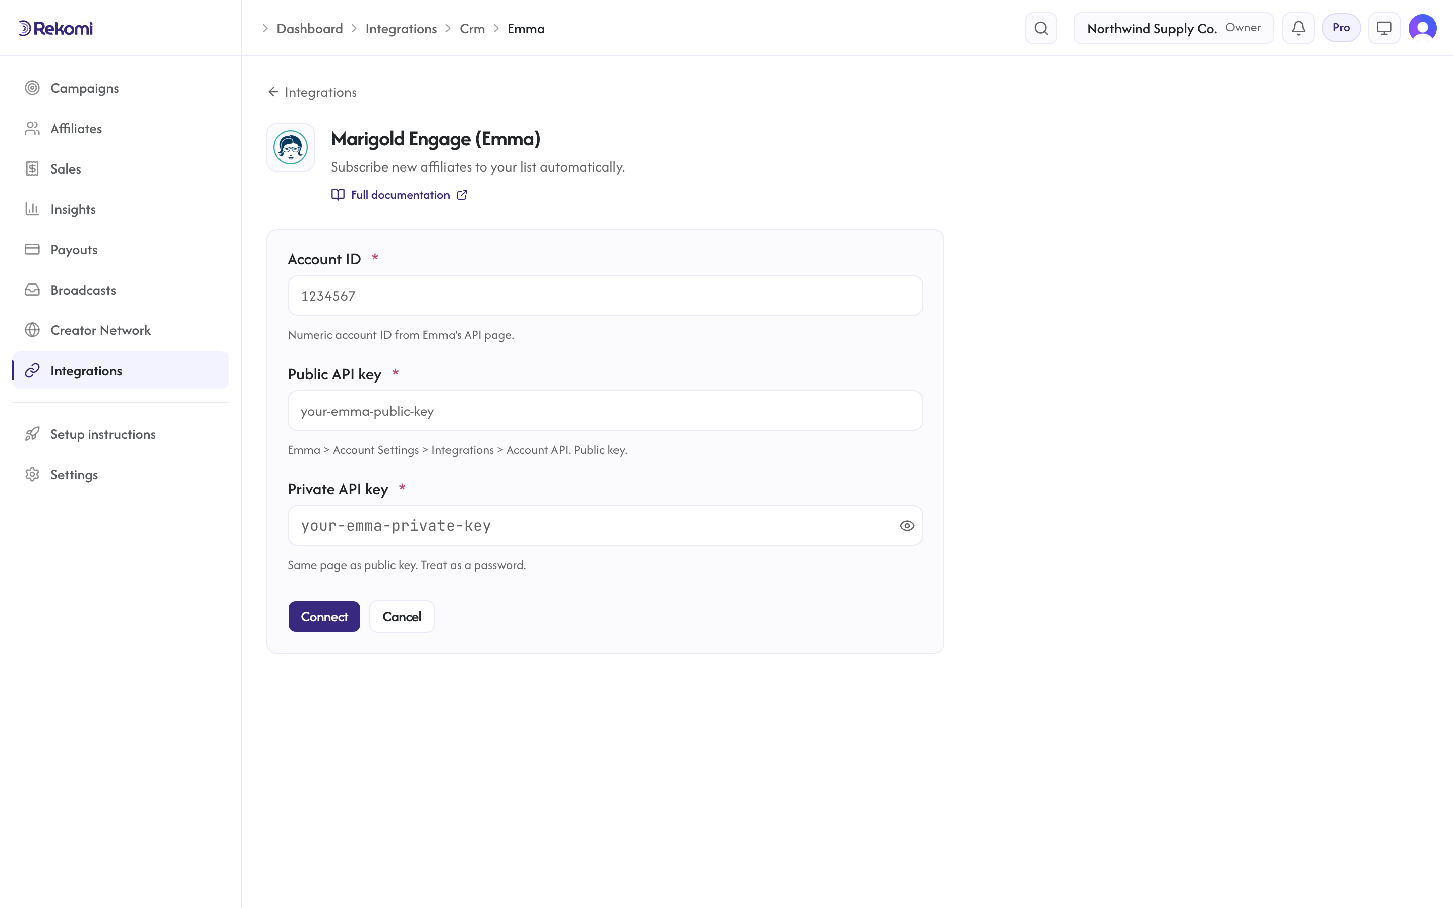Open Payouts page
1453x908 pixels.
pyautogui.click(x=120, y=249)
